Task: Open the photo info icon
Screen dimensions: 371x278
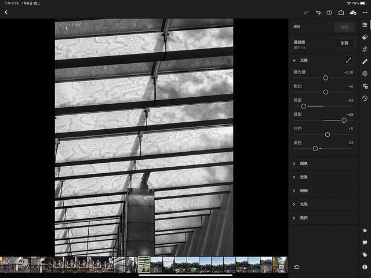Action: (365, 267)
